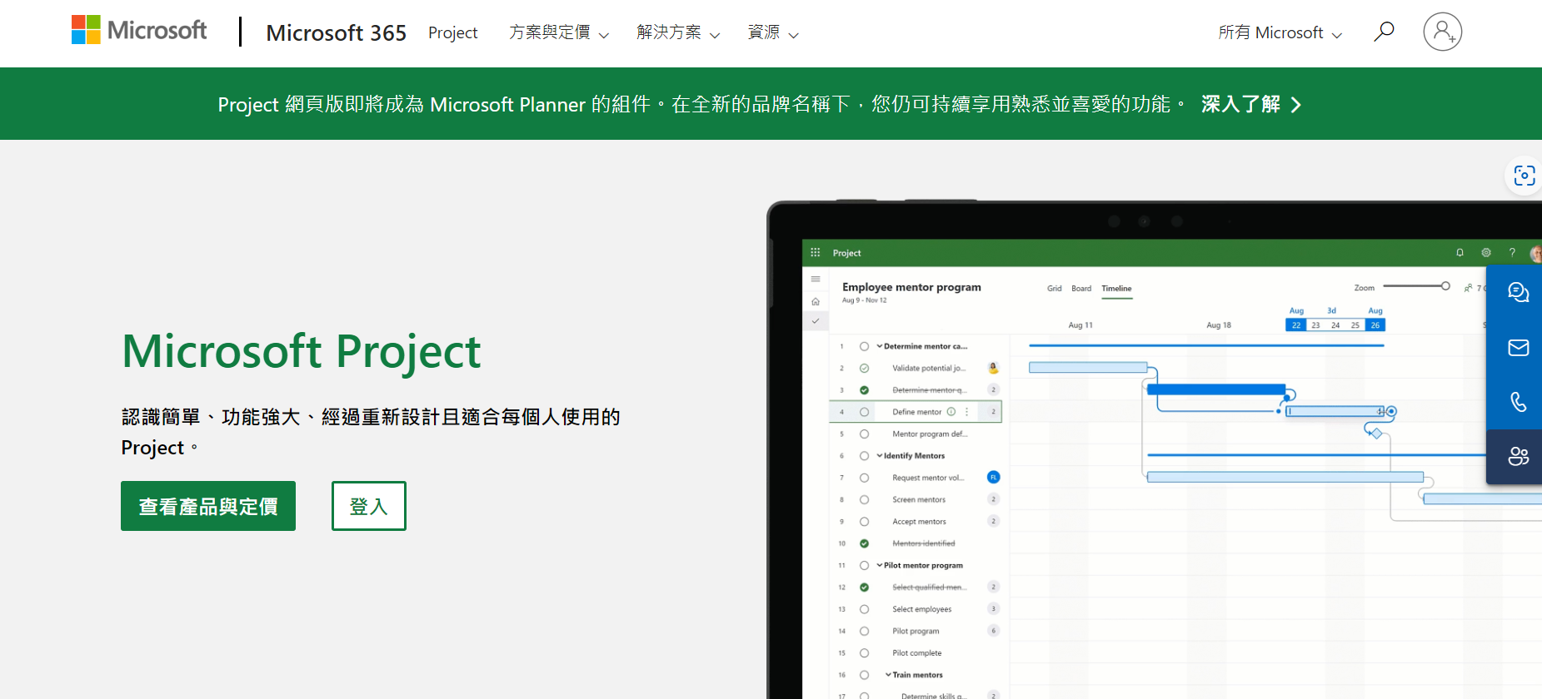Click the milestone diamond on the Gantt timeline
Image resolution: width=1542 pixels, height=699 pixels.
tap(1376, 433)
